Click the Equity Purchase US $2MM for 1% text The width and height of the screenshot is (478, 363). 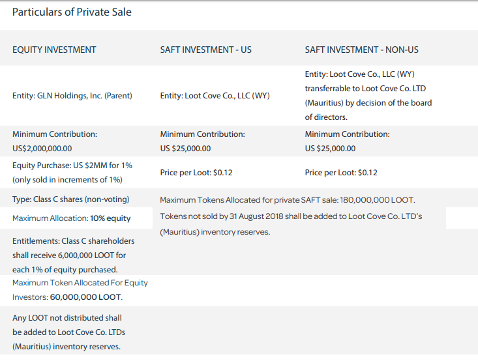click(72, 166)
